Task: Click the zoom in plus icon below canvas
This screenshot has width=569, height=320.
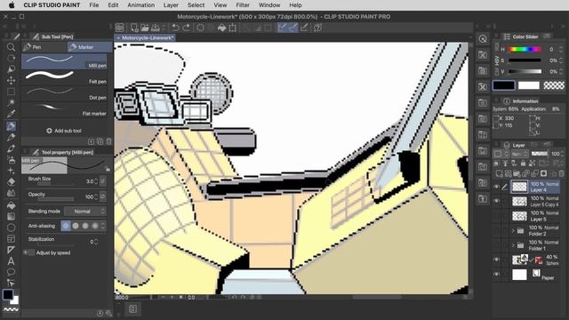Action: click(x=172, y=297)
